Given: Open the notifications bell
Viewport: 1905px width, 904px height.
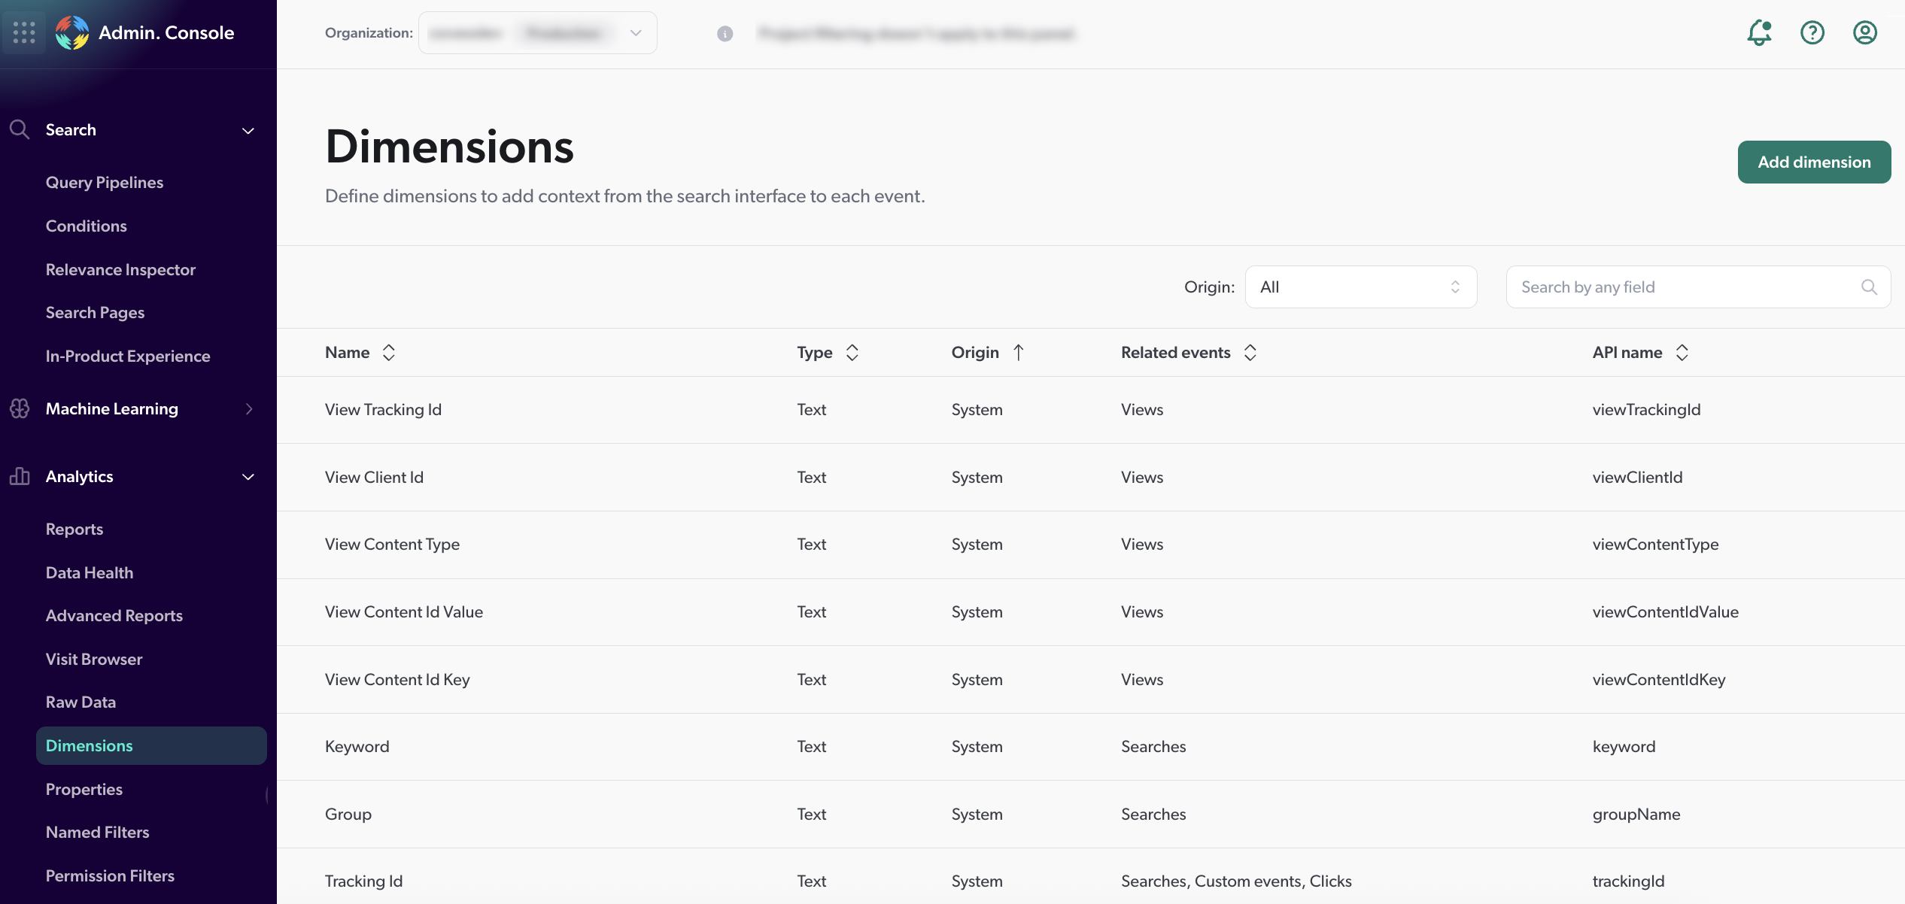Looking at the screenshot, I should 1760,33.
